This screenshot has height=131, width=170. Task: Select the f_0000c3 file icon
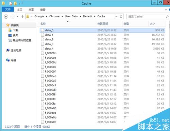click(x=42, y=85)
